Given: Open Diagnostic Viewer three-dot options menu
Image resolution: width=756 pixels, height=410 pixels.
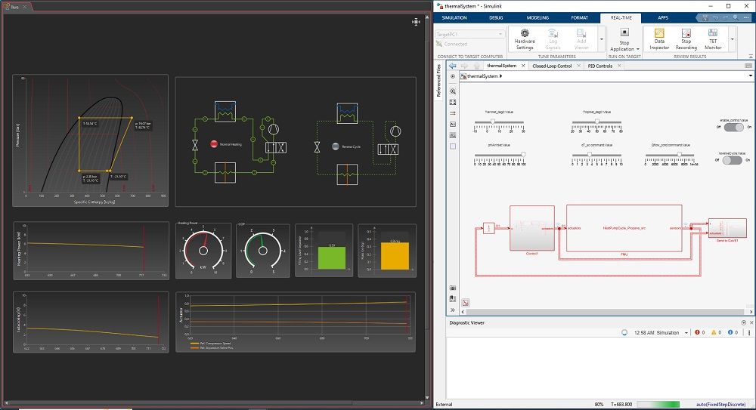Looking at the screenshot, I should coord(749,332).
